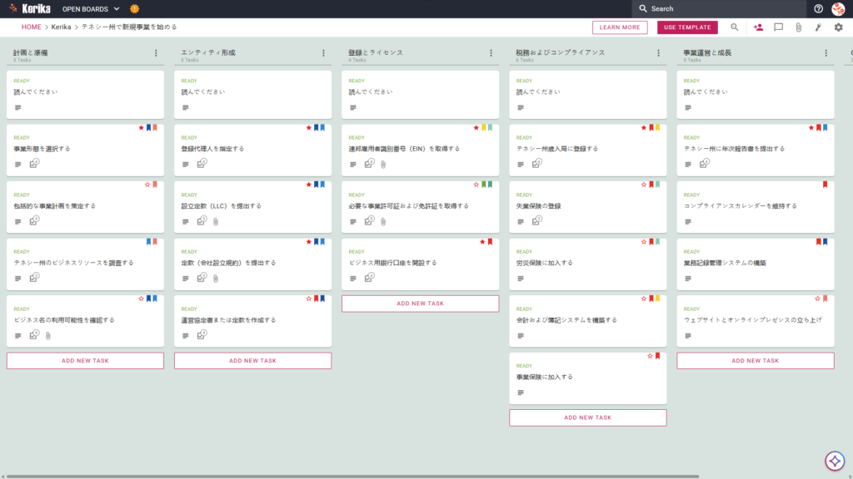Open the board chat icon
Viewport: 853px width, 479px height.
pos(779,27)
